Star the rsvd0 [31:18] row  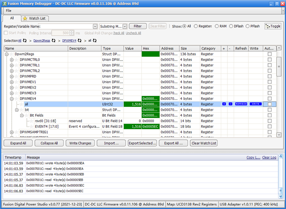pyautogui.click(x=32, y=121)
